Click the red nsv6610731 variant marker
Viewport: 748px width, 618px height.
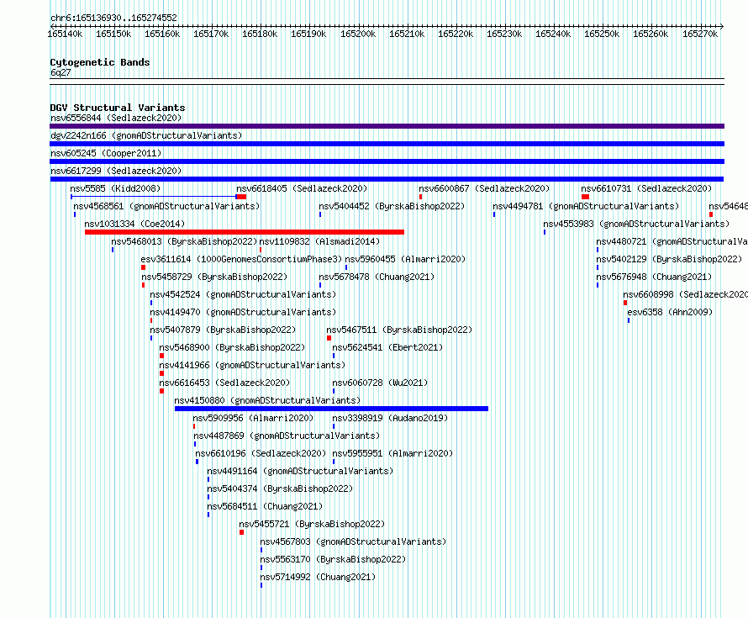point(585,197)
